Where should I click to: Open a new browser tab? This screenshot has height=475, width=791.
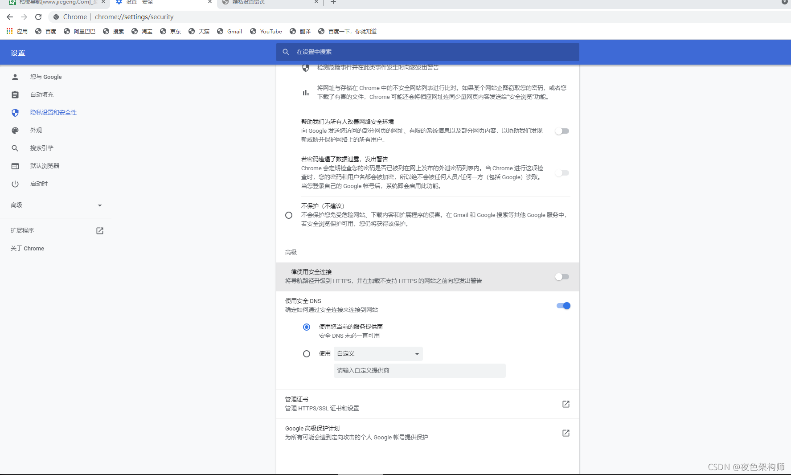pyautogui.click(x=333, y=2)
